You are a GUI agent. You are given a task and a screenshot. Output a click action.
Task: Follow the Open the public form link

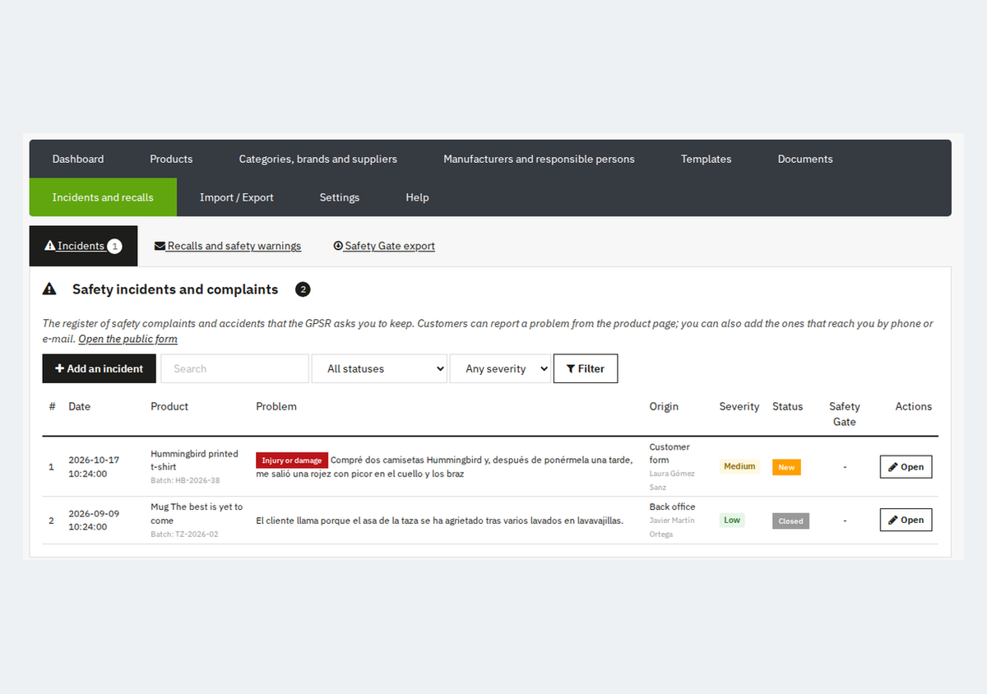point(127,339)
